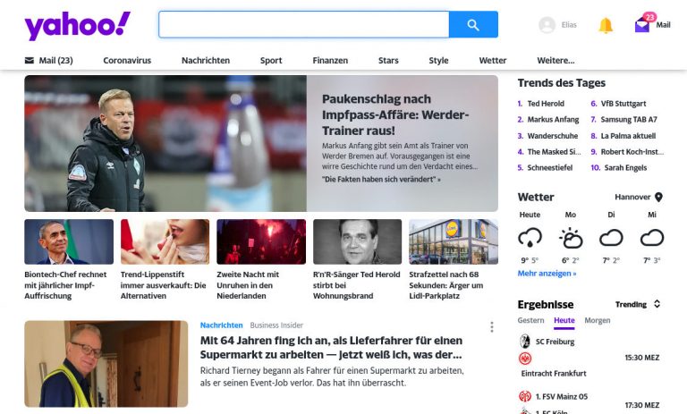Click the blue search magnifier button
Image resolution: width=687 pixels, height=414 pixels.
pos(473,25)
